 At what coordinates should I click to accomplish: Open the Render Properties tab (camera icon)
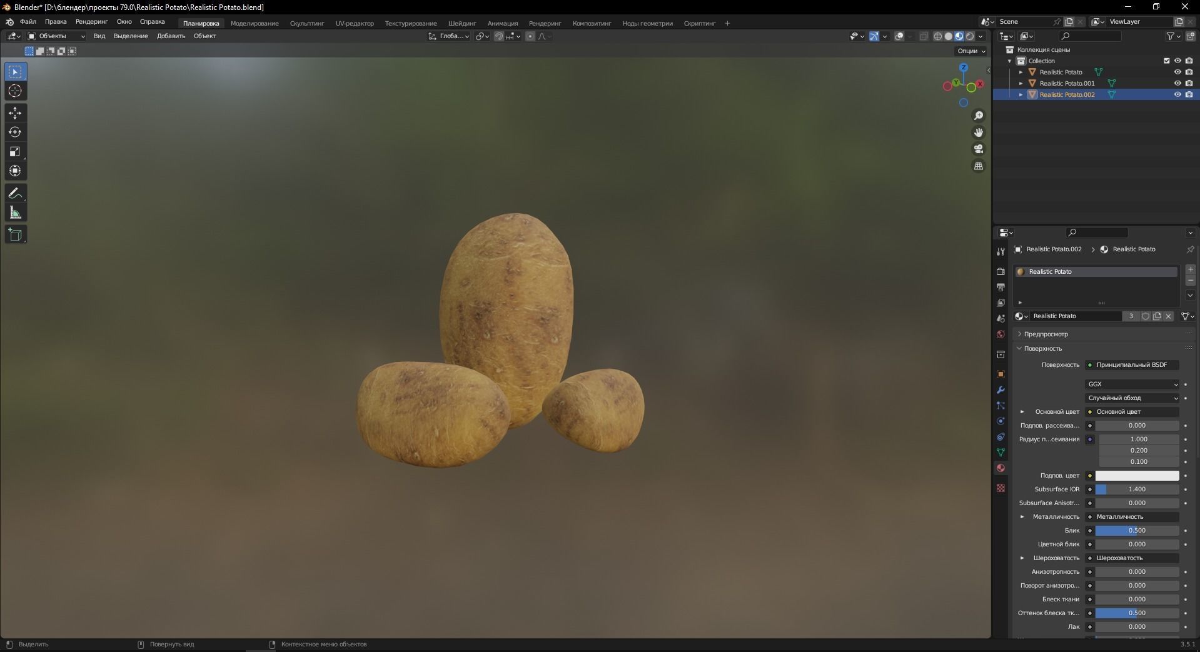(1000, 271)
